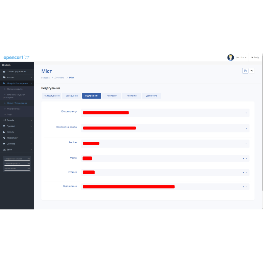Click the puzzle icon for Модулі / Розширення
The width and height of the screenshot is (263, 263).
4,83
